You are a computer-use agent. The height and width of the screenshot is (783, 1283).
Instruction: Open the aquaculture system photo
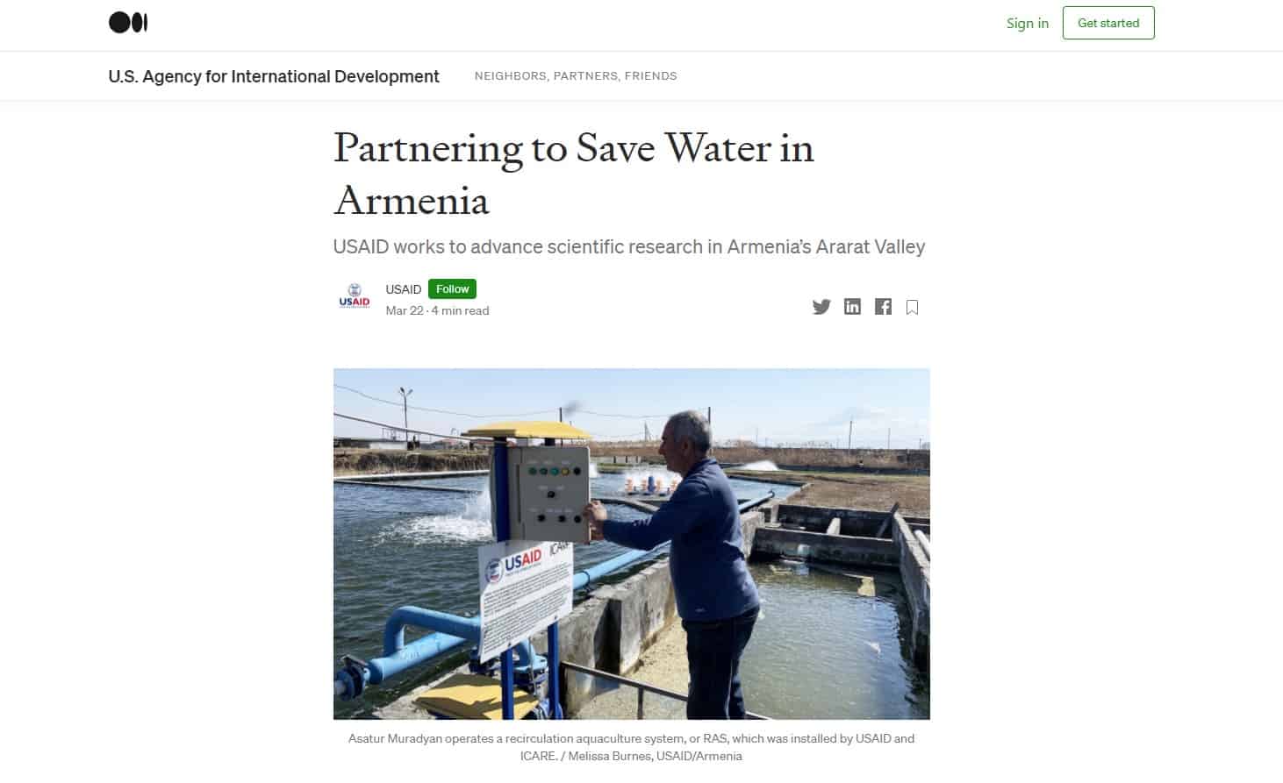tap(632, 544)
